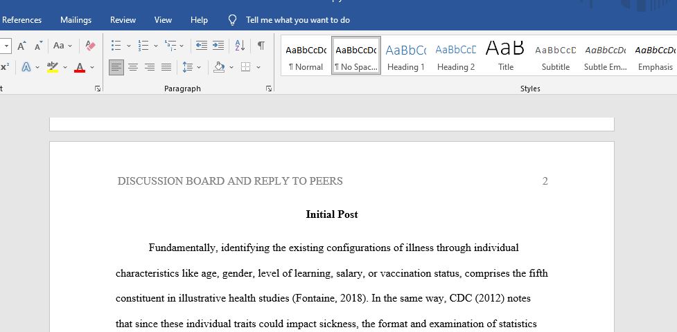Open Text Effects and Typography
Screen dimensions: 677x332
pos(26,67)
